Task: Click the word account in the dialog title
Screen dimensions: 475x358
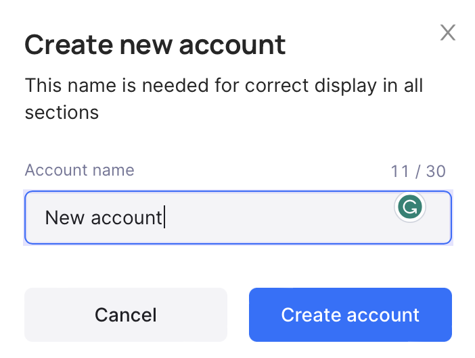Action: coord(232,45)
